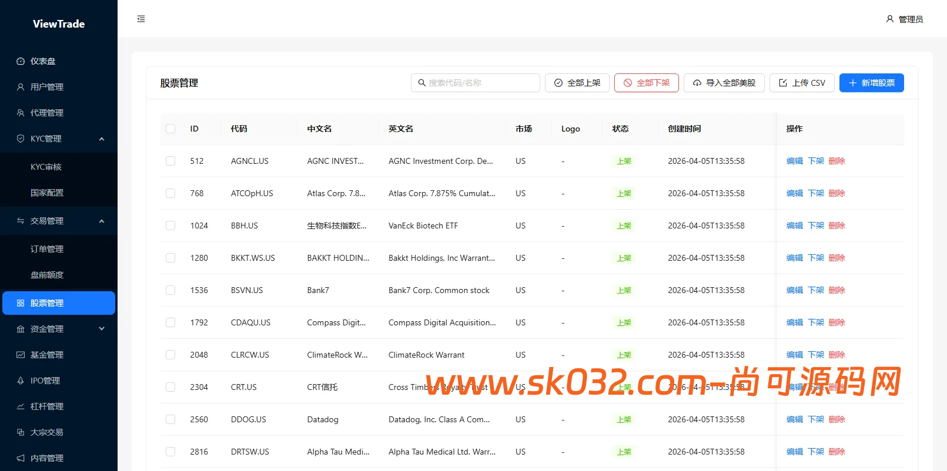Screen dimensions: 947x471
Task: Click the check-circle icon on 全部上架
Action: click(x=558, y=83)
